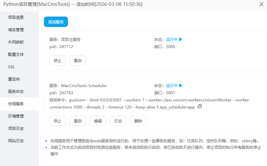Open logs for MacCmsTools-Scheduler service
Viewport: 267px width, 166px height.
(118, 121)
